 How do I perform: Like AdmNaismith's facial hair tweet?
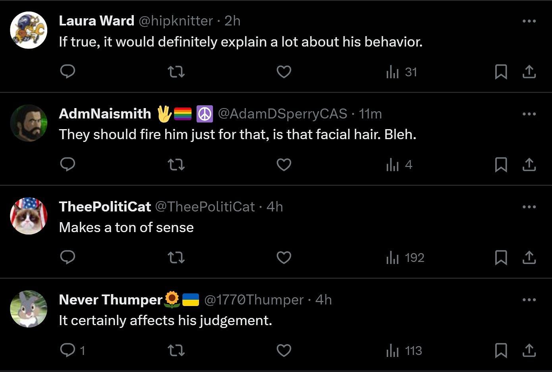click(284, 165)
